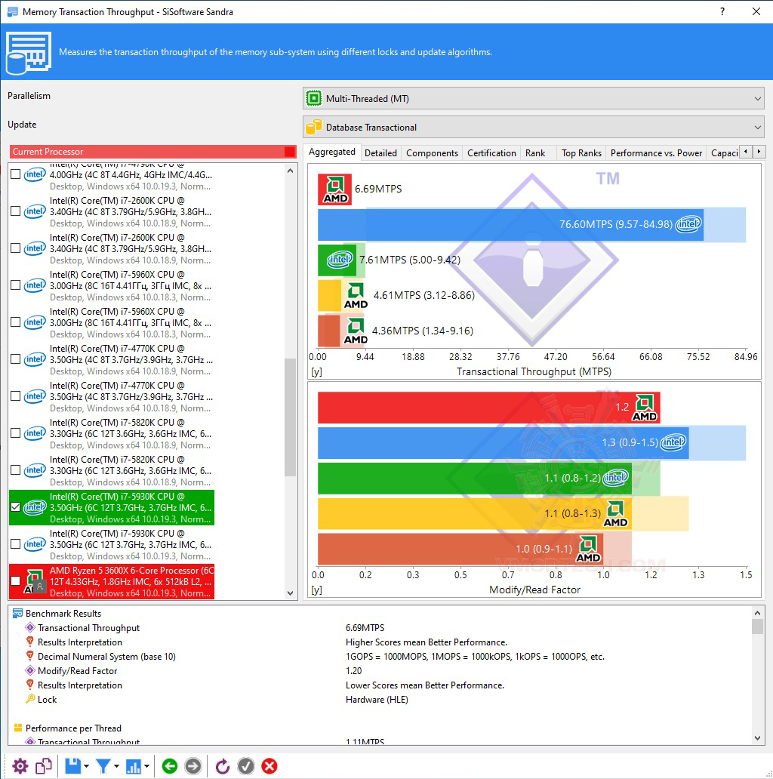This screenshot has width=773, height=779.
Task: Uncheck the highlighted Core i7-5930K checkbox
Action: (x=15, y=507)
